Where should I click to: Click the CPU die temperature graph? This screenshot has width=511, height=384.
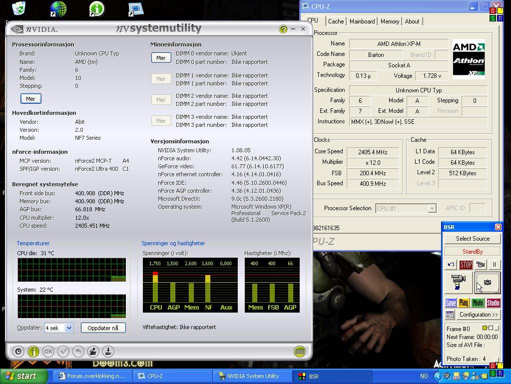[72, 270]
